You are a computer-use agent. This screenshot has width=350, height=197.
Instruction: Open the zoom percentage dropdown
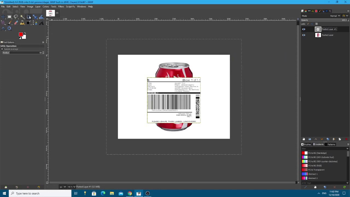coord(71,187)
